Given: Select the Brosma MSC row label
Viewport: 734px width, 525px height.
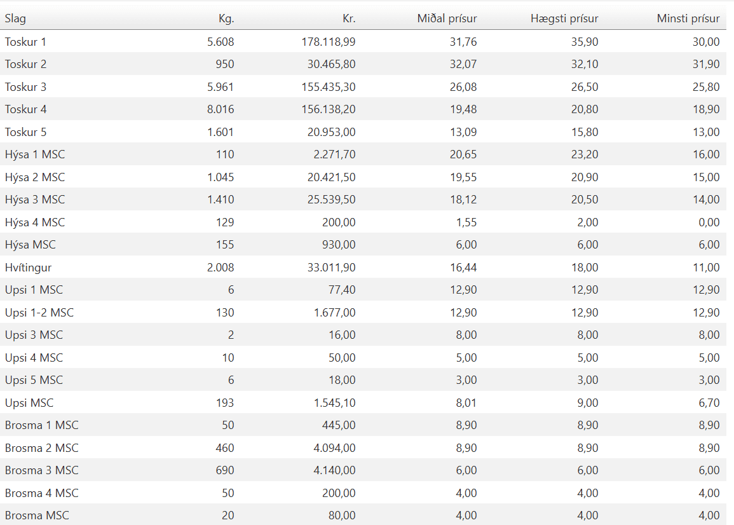Looking at the screenshot, I should [x=37, y=515].
